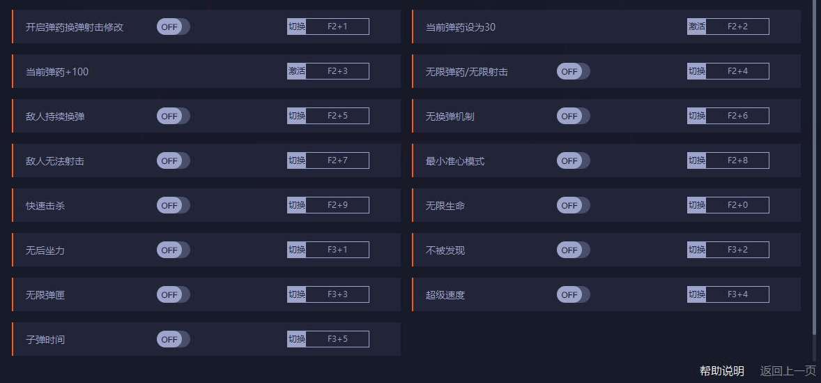Open 帮助说明 help link
This screenshot has width=821, height=383.
[721, 371]
